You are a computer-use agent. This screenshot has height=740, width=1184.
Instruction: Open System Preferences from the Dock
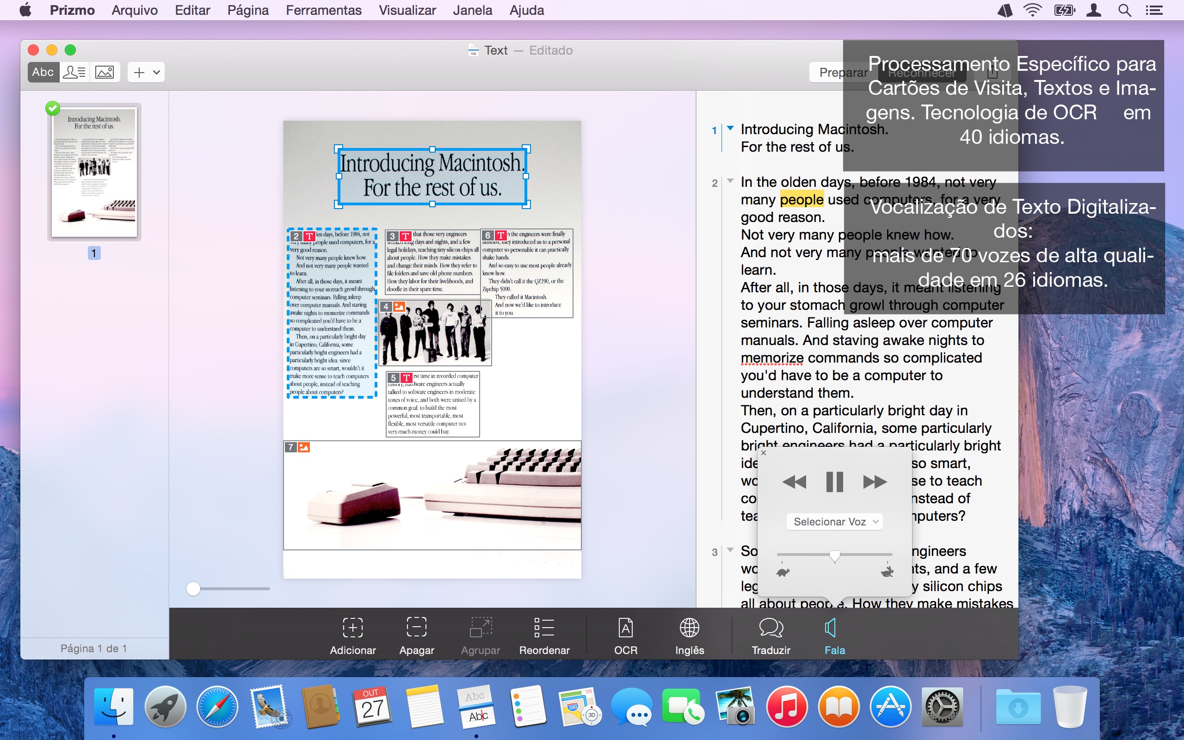coord(942,707)
